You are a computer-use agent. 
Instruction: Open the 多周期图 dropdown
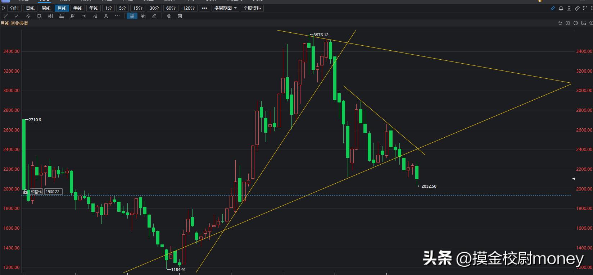click(225, 8)
